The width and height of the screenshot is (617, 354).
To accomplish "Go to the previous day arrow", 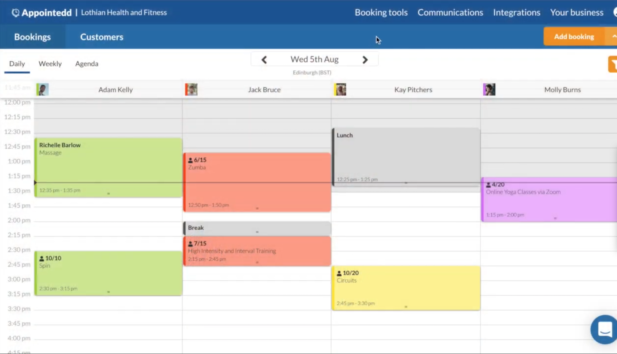I will [x=264, y=59].
